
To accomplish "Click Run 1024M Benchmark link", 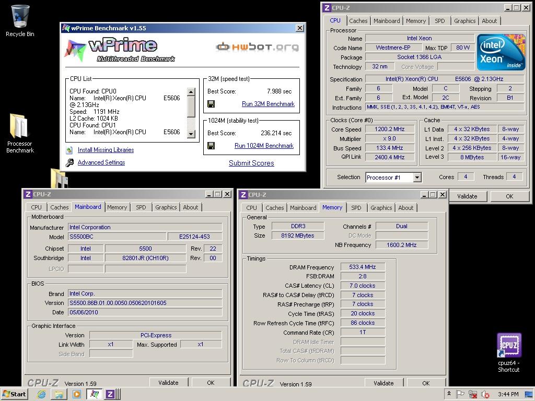I will [264, 146].
